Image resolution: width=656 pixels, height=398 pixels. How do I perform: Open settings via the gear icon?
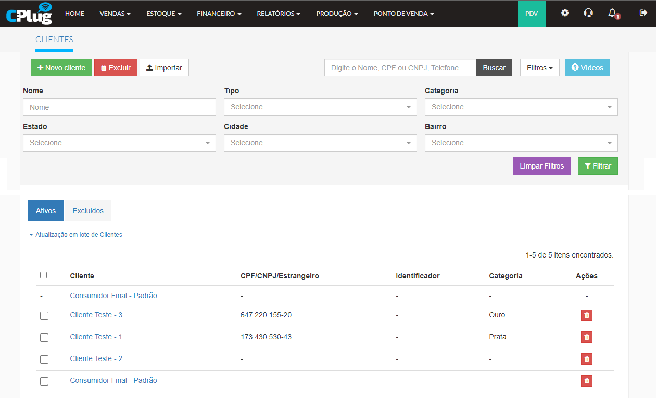pos(565,13)
